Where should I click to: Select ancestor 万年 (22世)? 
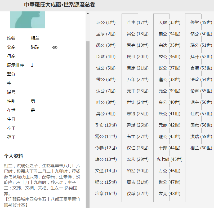click(x=137, y=79)
